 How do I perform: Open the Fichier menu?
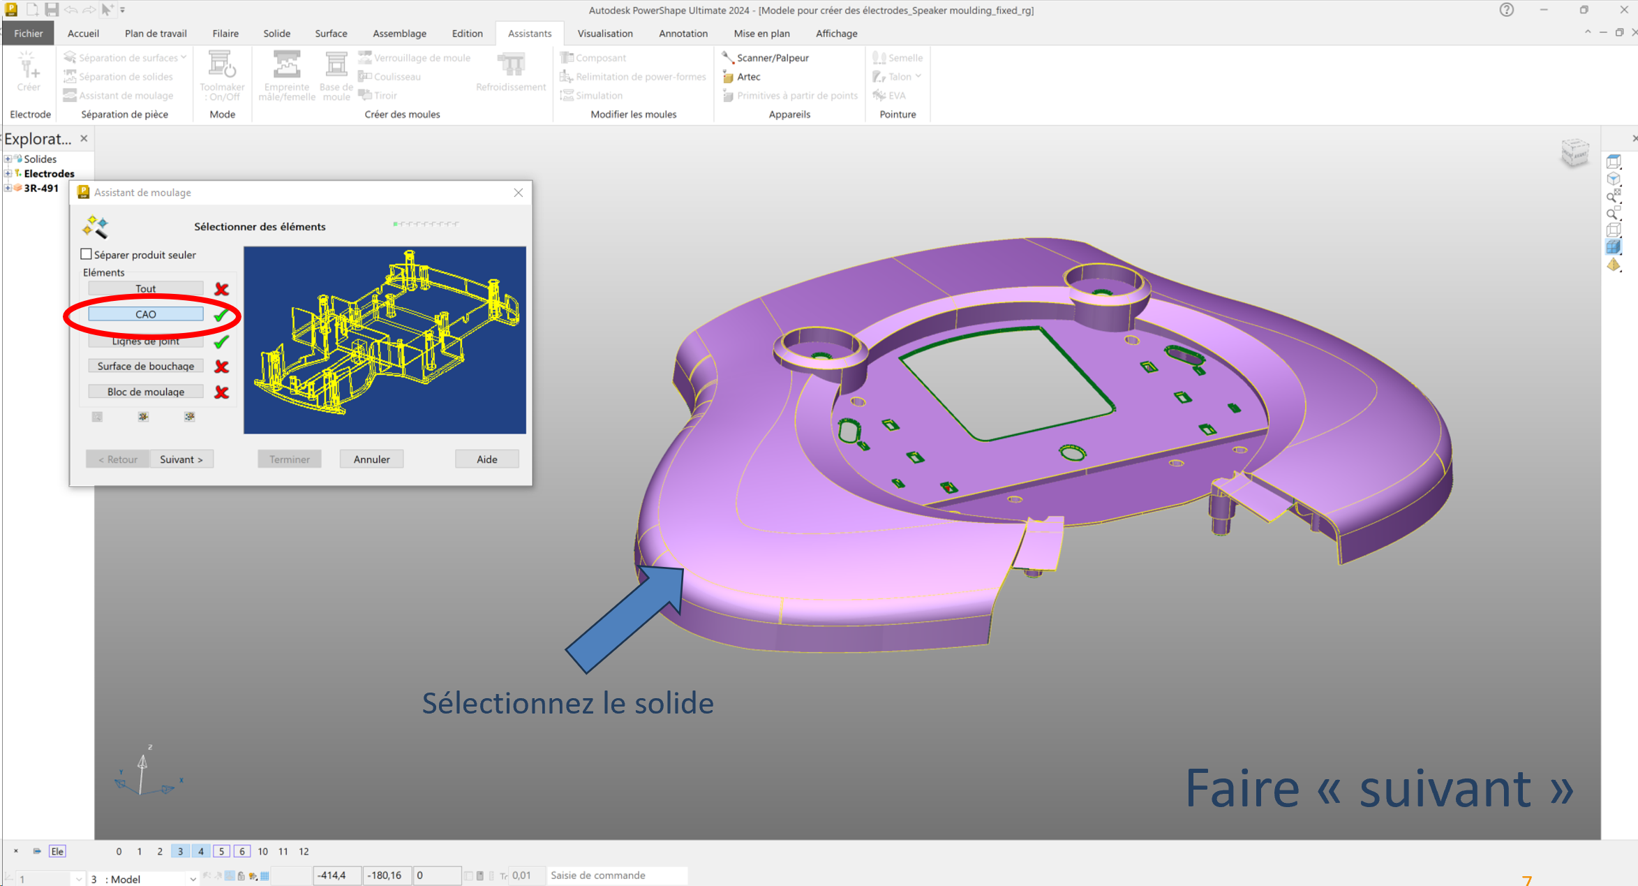pos(29,33)
